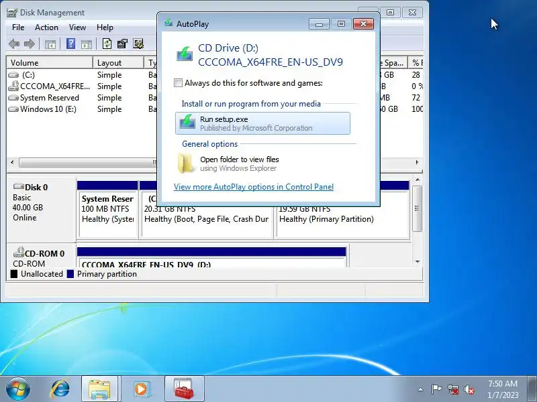Screen dimensions: 537x402
Task: Click the volume list left scroll arrow
Action: [x=12, y=162]
